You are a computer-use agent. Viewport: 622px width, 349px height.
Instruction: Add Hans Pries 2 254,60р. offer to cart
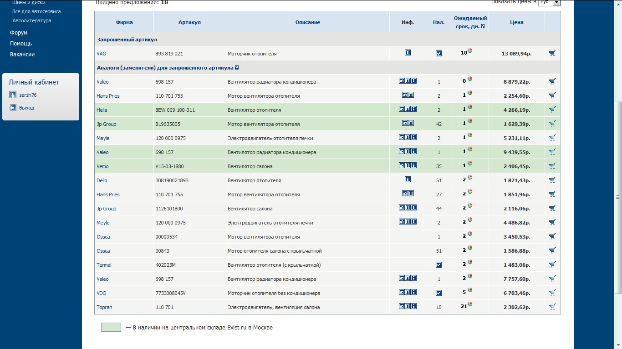pos(552,95)
